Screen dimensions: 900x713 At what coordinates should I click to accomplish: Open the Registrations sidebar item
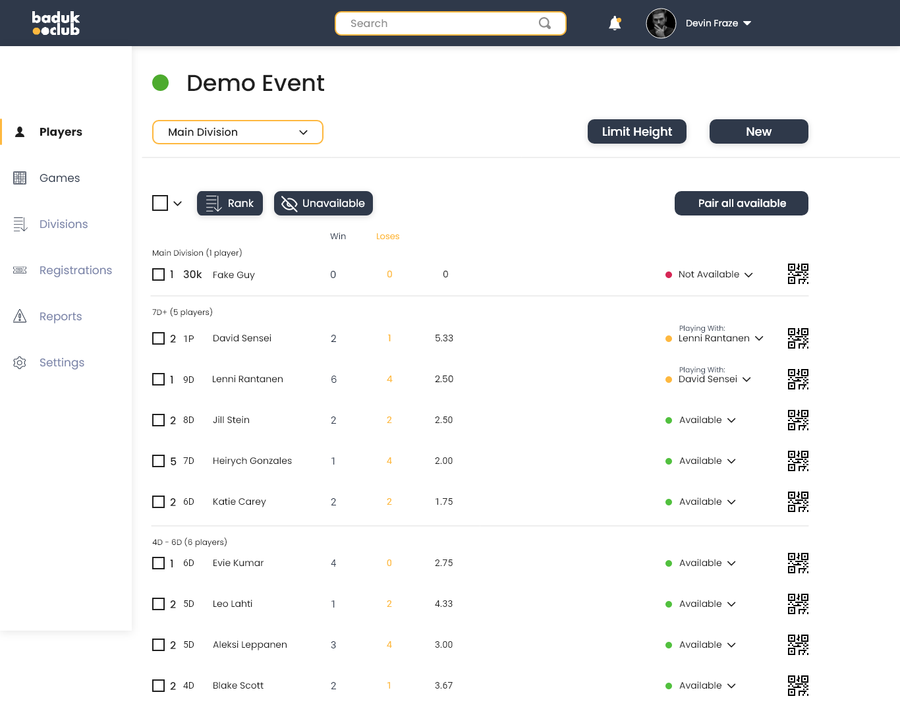[75, 270]
